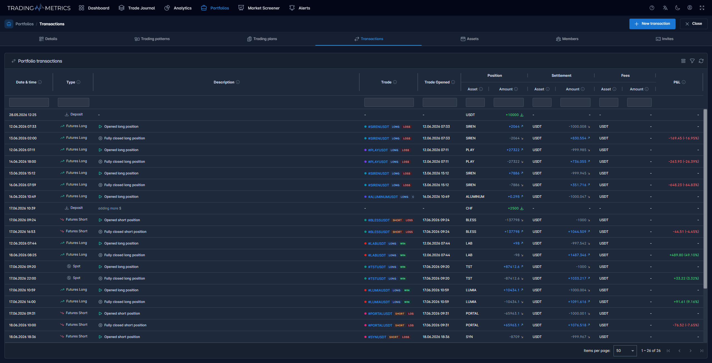
Task: Show Fees Asset info icon
Action: click(x=614, y=89)
